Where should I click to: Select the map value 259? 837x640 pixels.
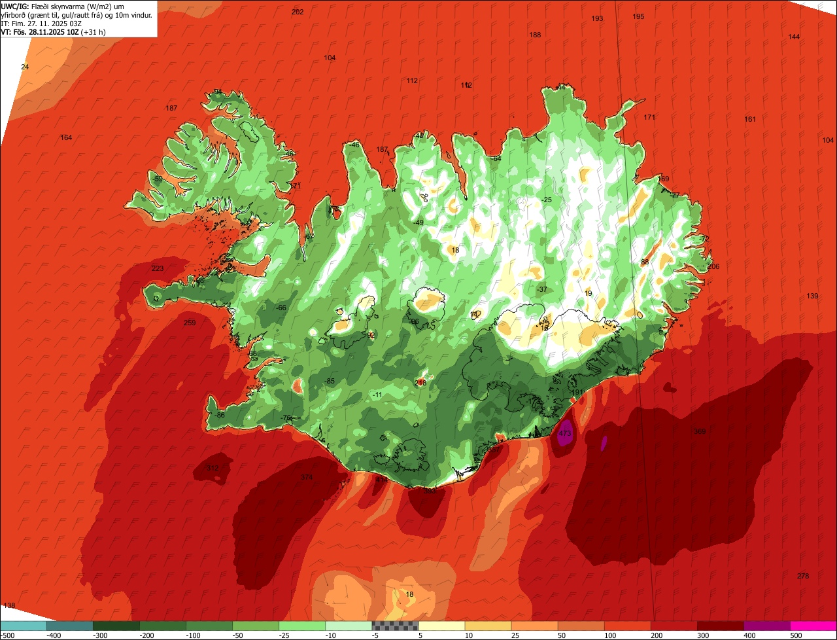coord(190,323)
